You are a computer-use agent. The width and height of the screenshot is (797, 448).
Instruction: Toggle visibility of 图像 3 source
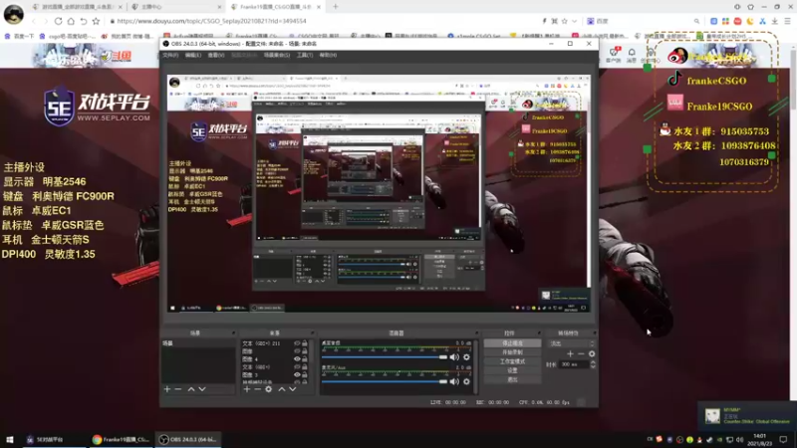coord(297,375)
